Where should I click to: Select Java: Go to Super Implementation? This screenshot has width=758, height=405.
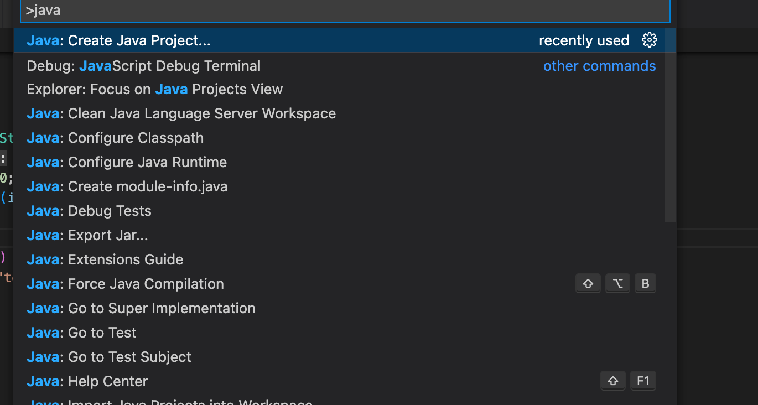pyautogui.click(x=141, y=308)
